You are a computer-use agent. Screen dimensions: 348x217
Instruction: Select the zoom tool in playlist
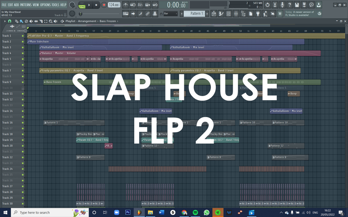click(x=51, y=21)
